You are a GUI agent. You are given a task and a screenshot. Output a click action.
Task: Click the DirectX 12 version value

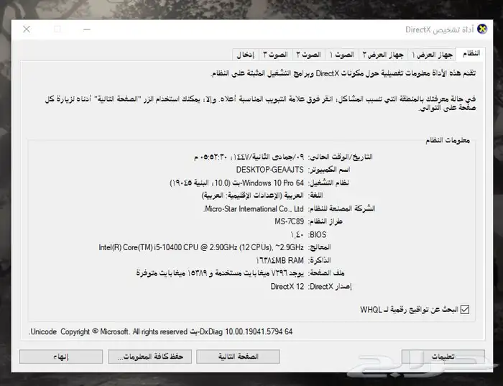point(287,287)
